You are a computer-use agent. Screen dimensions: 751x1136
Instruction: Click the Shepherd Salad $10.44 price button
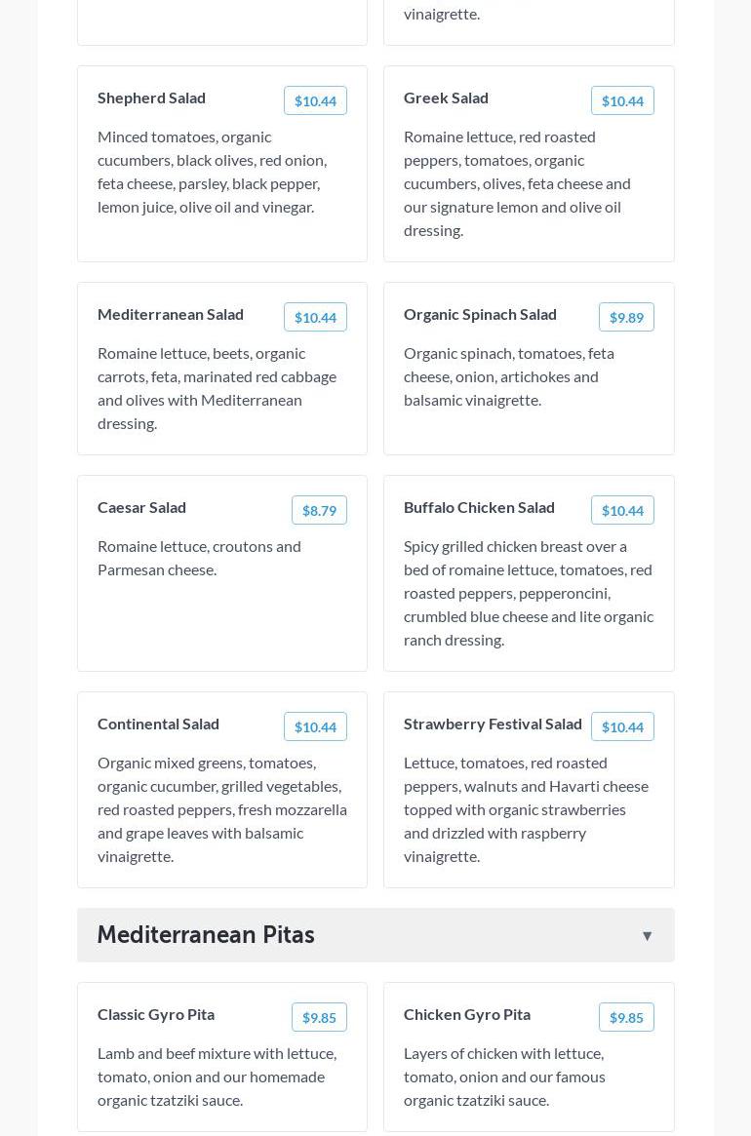(315, 100)
